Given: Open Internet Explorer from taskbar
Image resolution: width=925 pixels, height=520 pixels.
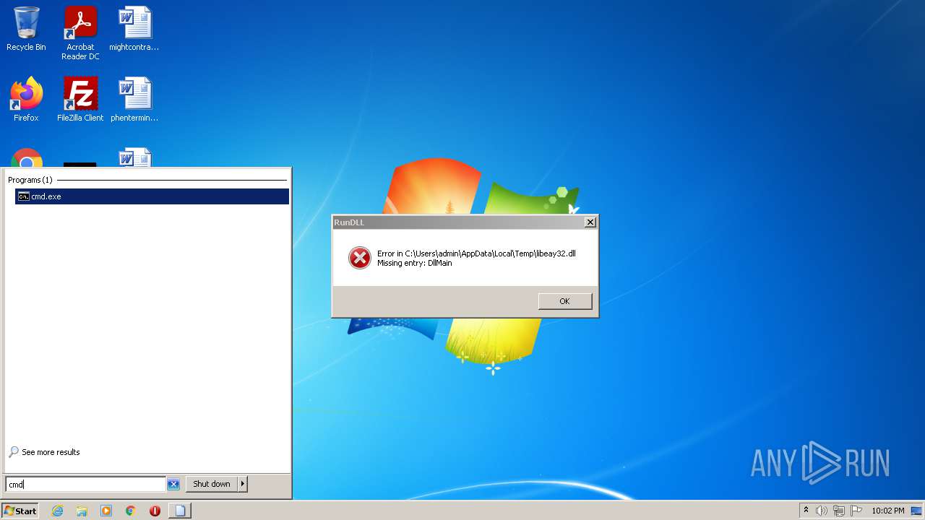Looking at the screenshot, I should [x=57, y=511].
